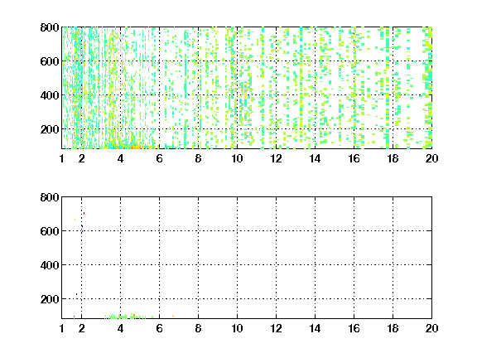Click the blue dot near y=230 in lower plot
Viewport: 477px width, 358px height.
tap(76, 294)
